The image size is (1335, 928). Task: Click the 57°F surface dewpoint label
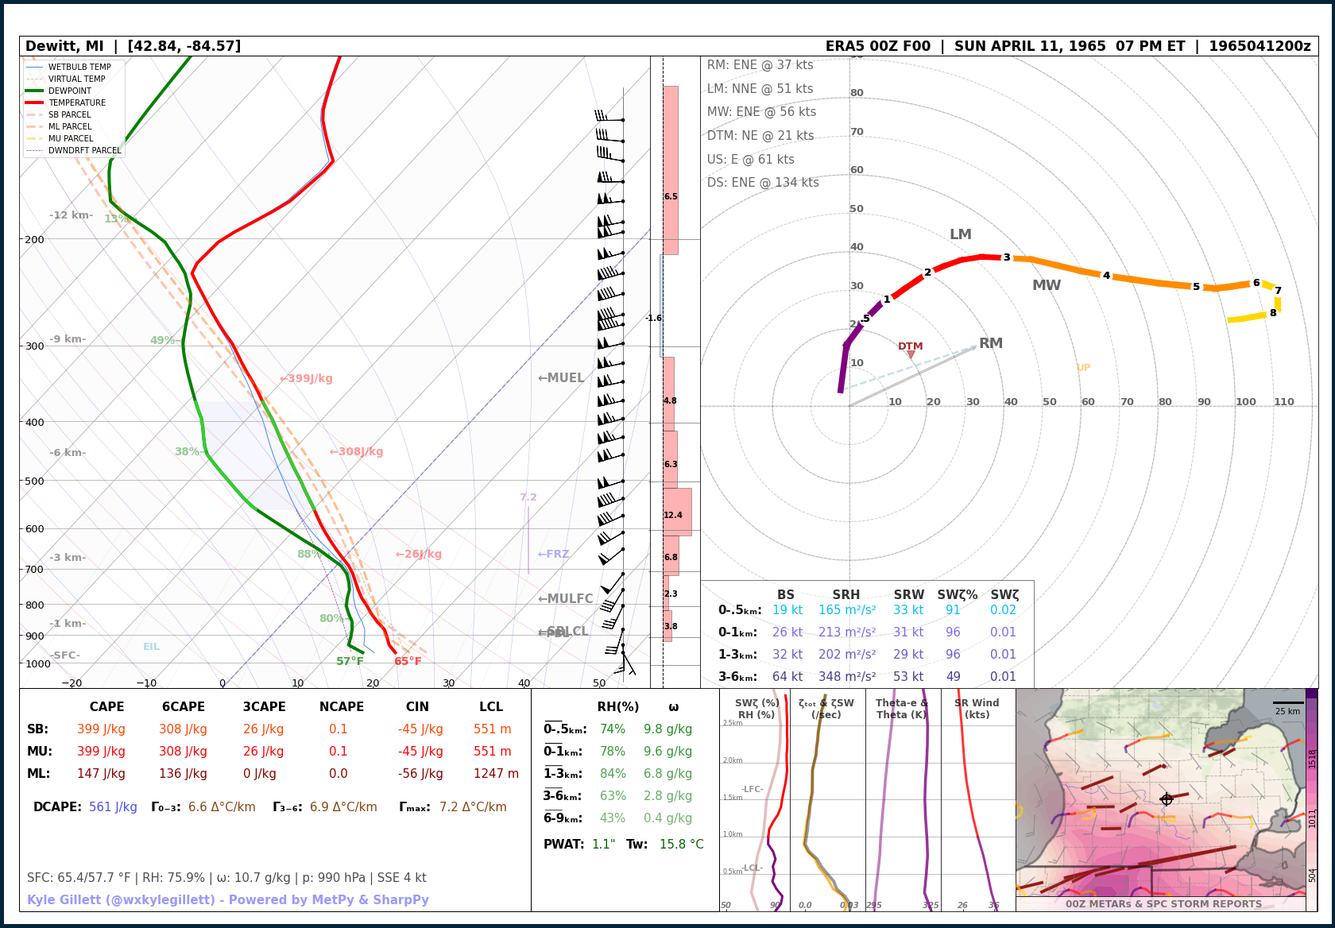click(350, 662)
